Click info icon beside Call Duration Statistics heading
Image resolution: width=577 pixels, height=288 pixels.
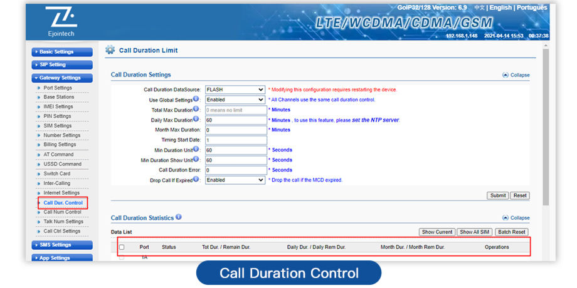[x=179, y=217]
